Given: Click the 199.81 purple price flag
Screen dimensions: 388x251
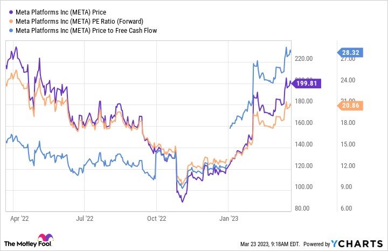Looking at the screenshot, I should (x=306, y=83).
